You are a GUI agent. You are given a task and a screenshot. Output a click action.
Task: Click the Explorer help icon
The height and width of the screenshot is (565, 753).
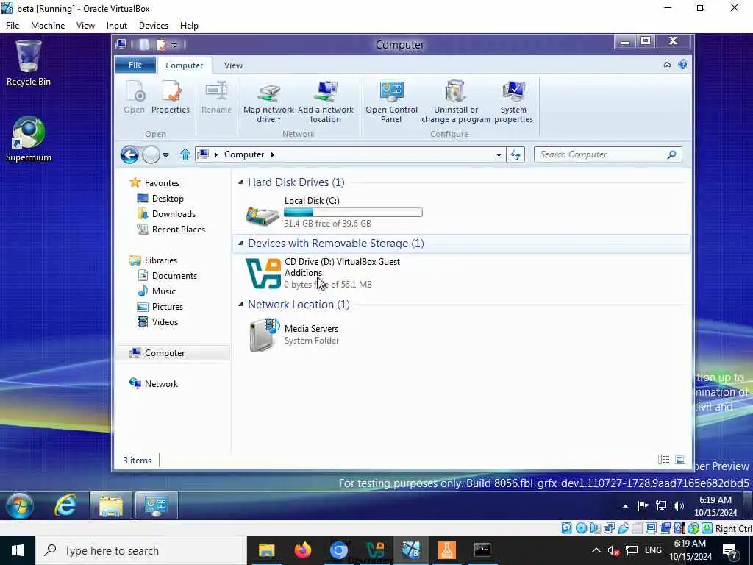tap(683, 65)
